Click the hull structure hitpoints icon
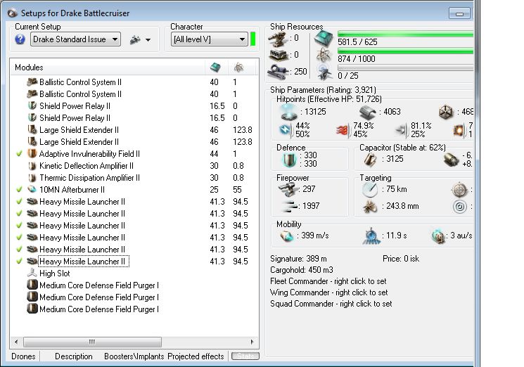 [446, 112]
